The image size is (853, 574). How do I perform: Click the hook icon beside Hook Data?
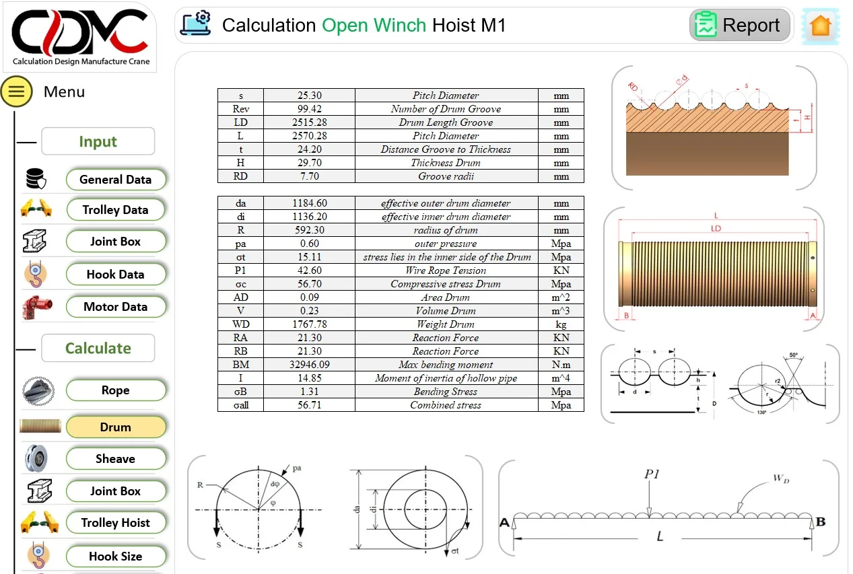[36, 274]
